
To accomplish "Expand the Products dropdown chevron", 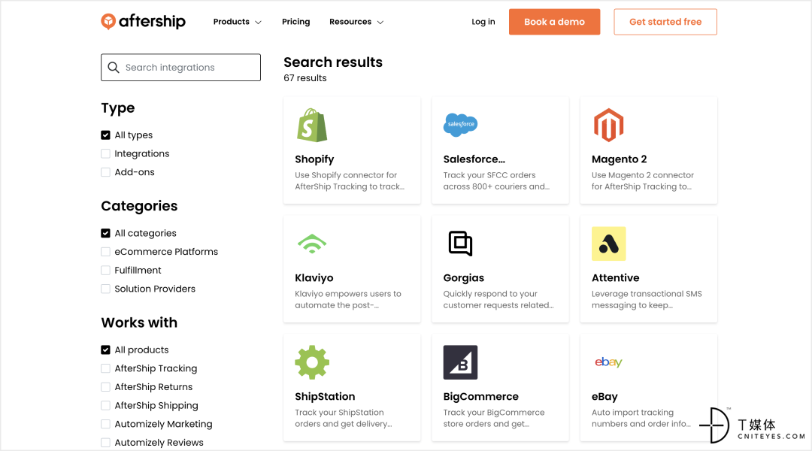I will (x=259, y=23).
